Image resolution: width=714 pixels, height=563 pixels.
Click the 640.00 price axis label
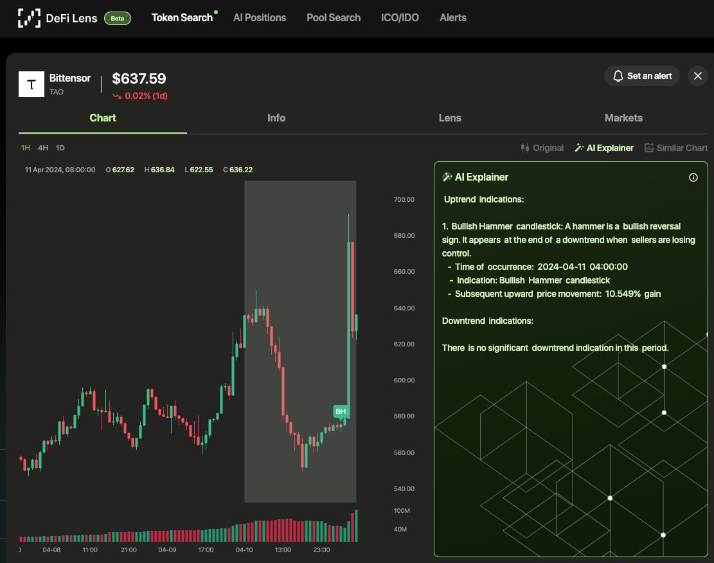404,308
